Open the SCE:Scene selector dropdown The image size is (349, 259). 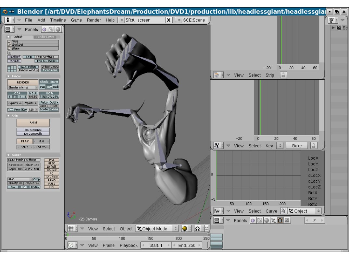179,20
